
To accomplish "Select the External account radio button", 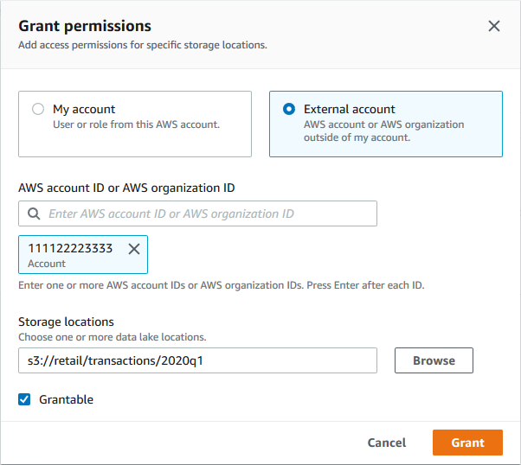I will click(x=288, y=110).
